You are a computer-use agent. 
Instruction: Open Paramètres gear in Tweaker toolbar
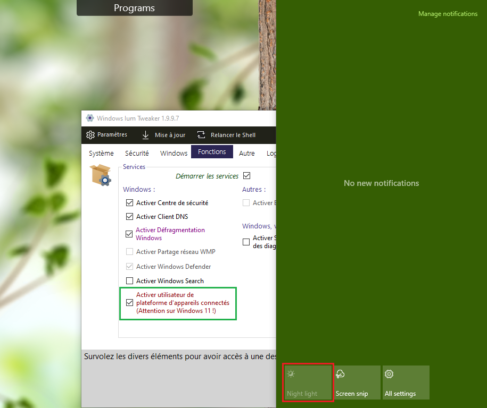pyautogui.click(x=90, y=135)
